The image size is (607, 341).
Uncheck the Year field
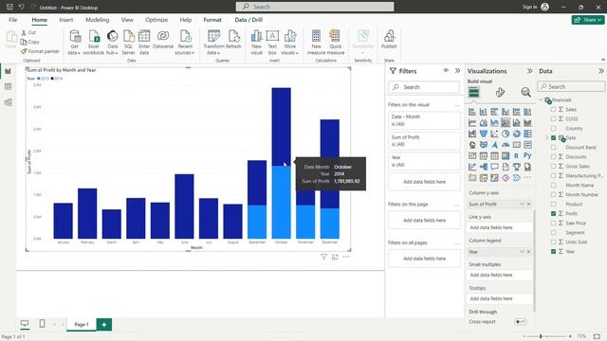(x=553, y=251)
